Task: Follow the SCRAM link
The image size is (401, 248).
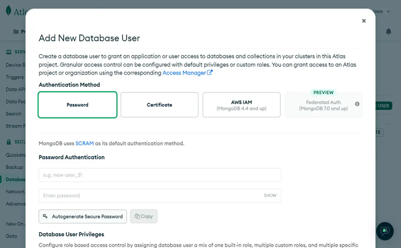Action: click(85, 143)
